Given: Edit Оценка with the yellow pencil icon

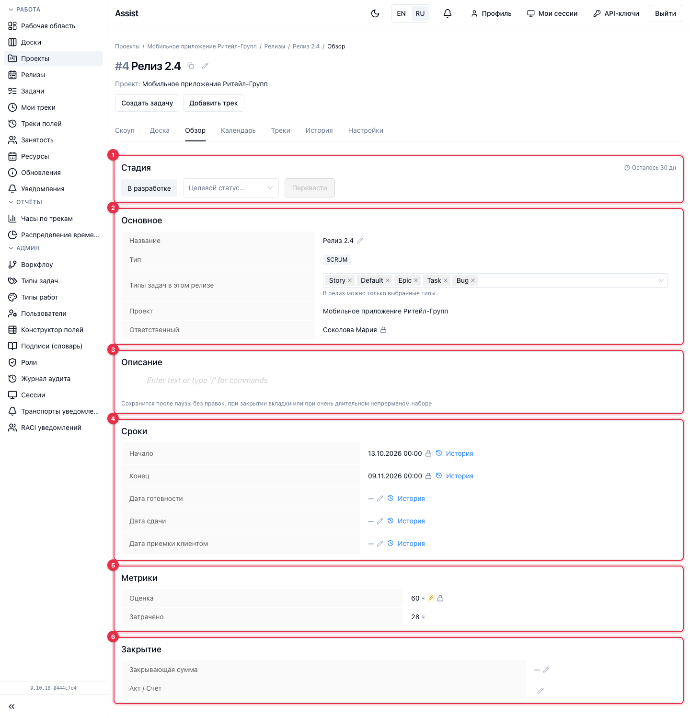Looking at the screenshot, I should [431, 598].
